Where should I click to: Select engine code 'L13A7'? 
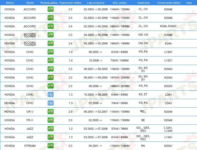coord(168,52)
